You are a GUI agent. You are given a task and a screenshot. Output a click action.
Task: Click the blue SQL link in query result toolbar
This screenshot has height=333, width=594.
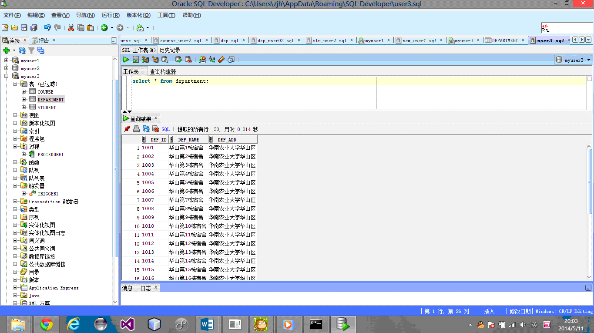[x=165, y=129]
